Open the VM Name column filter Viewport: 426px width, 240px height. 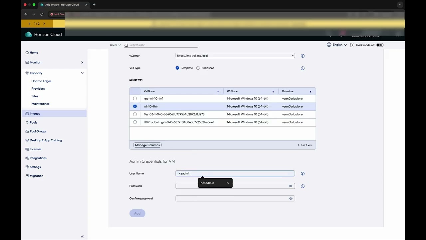pos(218,91)
